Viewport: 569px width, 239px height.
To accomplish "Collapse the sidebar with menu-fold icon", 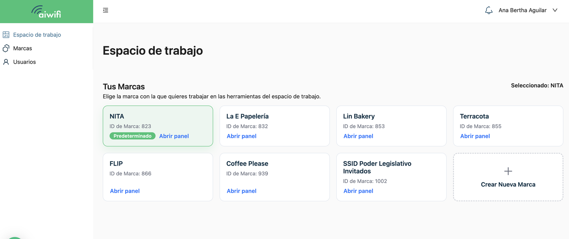I will 106,10.
